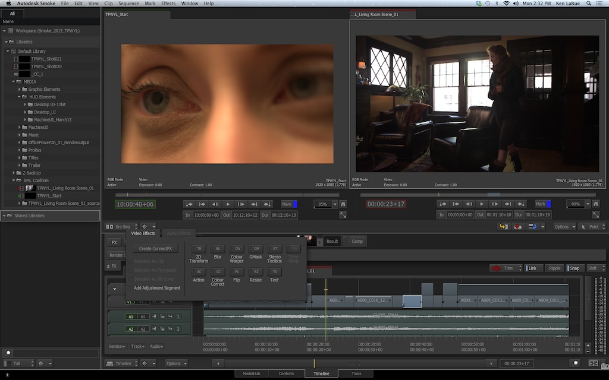Select the TPWYL_Shot021 clip in library
The width and height of the screenshot is (609, 380).
[x=46, y=59]
